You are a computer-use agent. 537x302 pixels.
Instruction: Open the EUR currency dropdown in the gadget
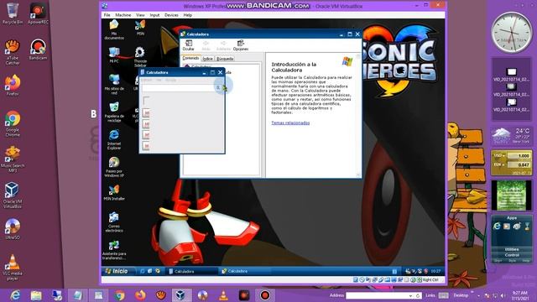pos(499,164)
